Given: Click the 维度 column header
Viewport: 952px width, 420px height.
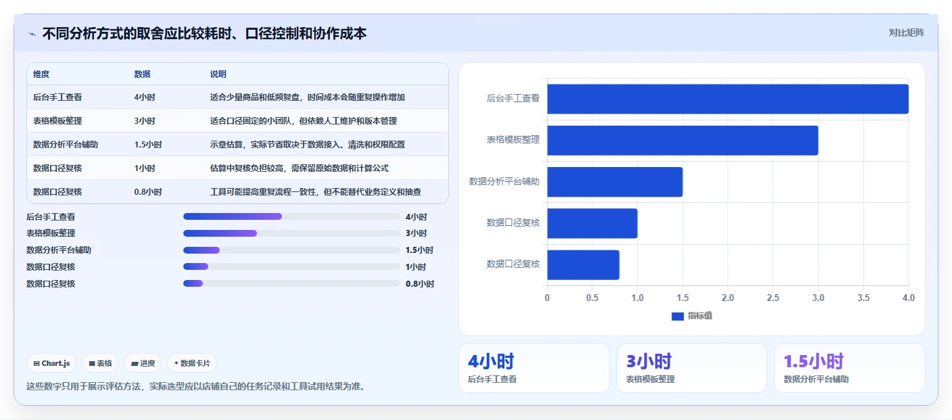Looking at the screenshot, I should pos(41,74).
